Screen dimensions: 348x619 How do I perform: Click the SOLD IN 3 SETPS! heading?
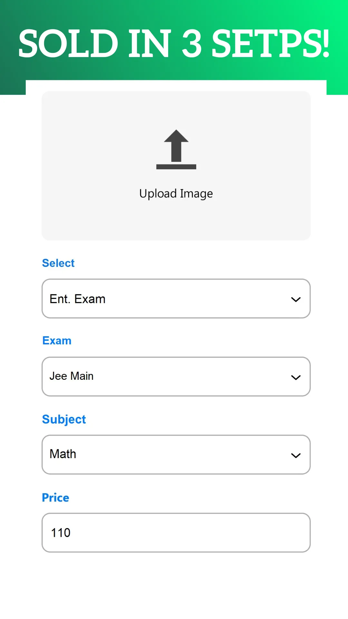174,44
